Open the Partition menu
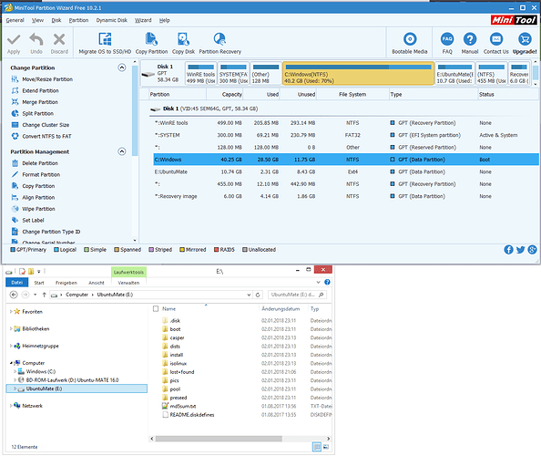 tap(78, 20)
